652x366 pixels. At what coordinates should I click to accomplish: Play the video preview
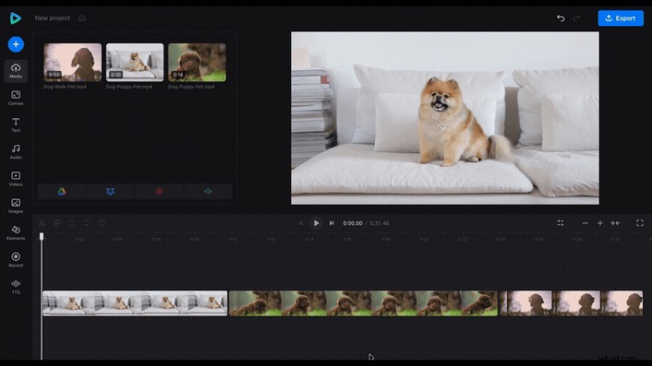(316, 223)
